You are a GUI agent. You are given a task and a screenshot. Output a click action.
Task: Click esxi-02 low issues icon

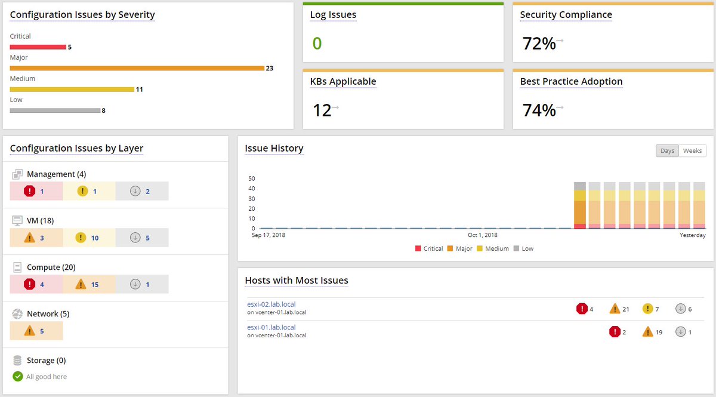[680, 309]
